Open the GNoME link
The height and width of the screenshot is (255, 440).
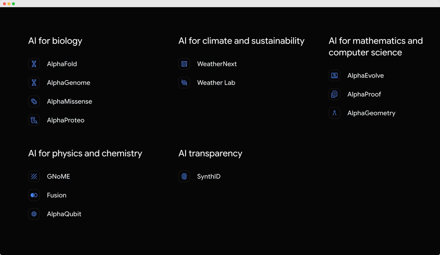(x=59, y=176)
